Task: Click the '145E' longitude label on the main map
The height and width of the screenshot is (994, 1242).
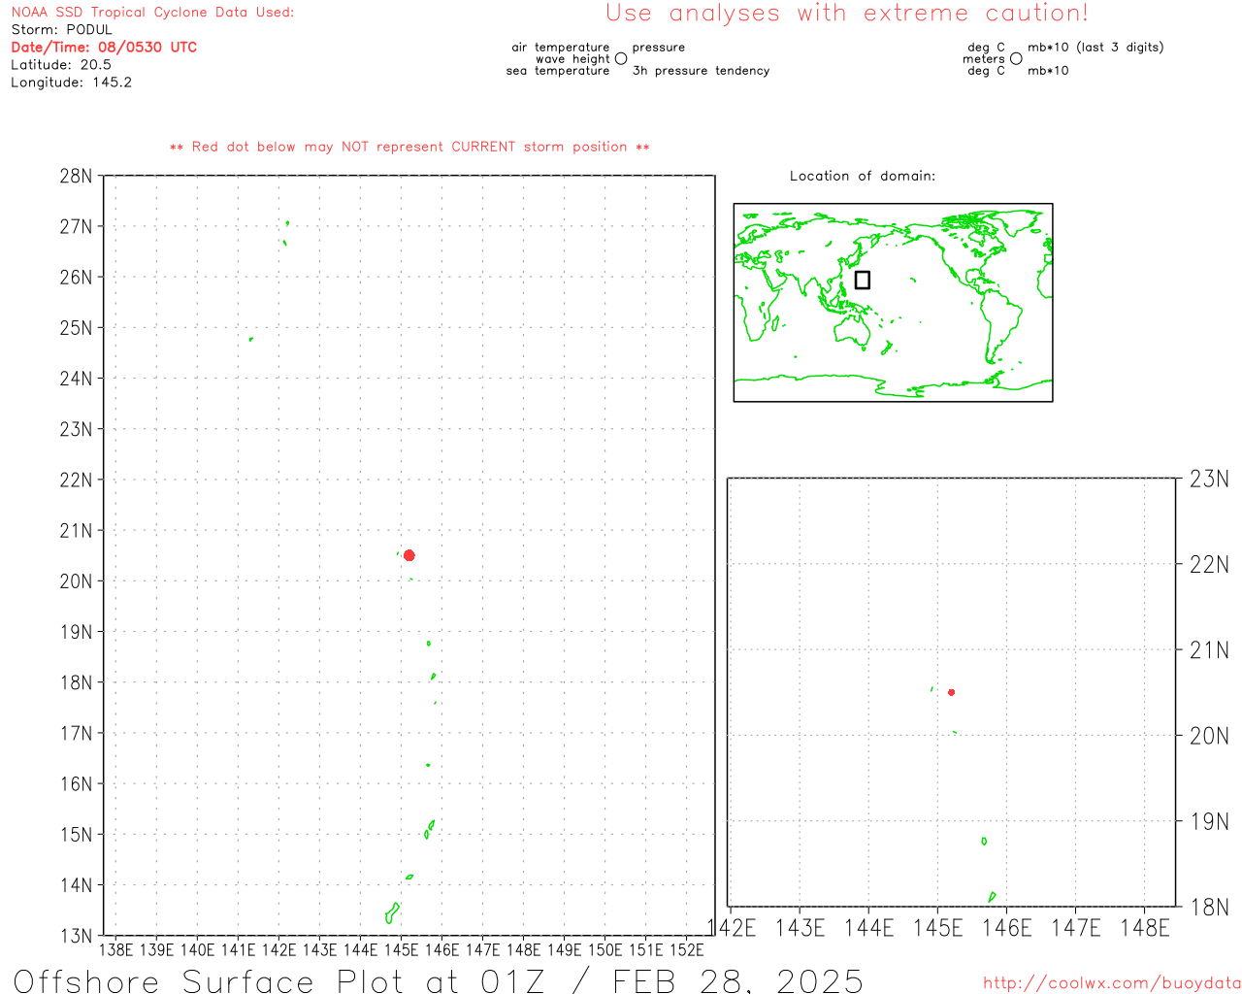Action: pyautogui.click(x=401, y=949)
